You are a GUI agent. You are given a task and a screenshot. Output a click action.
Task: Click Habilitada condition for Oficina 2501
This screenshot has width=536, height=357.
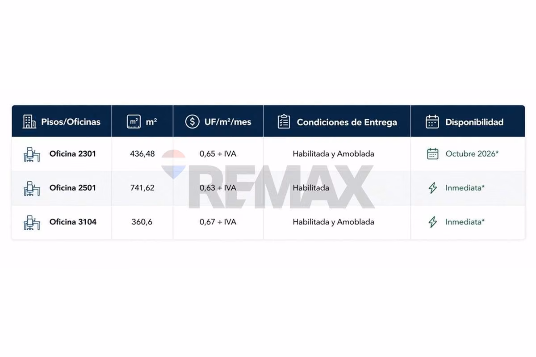[x=311, y=188]
